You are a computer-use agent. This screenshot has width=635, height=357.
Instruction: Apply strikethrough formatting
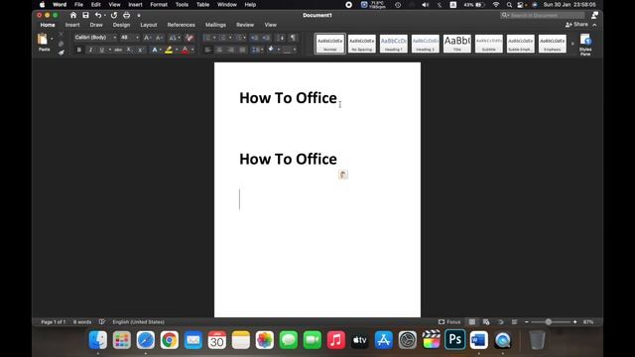coord(118,50)
